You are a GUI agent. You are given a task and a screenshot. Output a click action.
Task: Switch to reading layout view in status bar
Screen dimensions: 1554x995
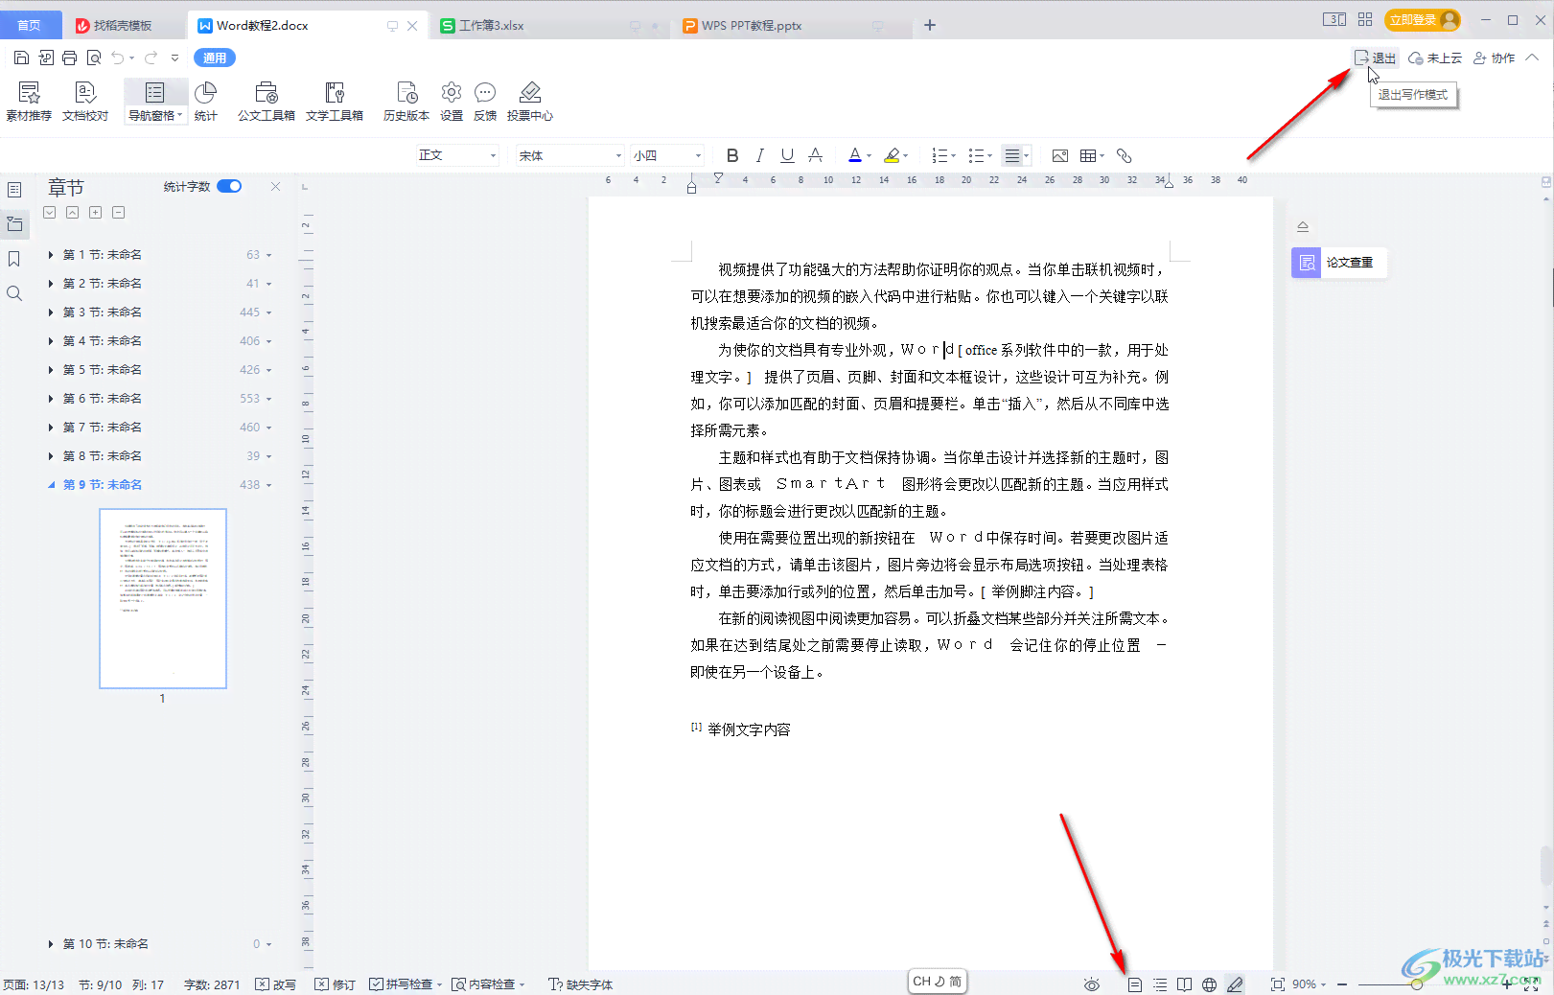tap(1185, 984)
